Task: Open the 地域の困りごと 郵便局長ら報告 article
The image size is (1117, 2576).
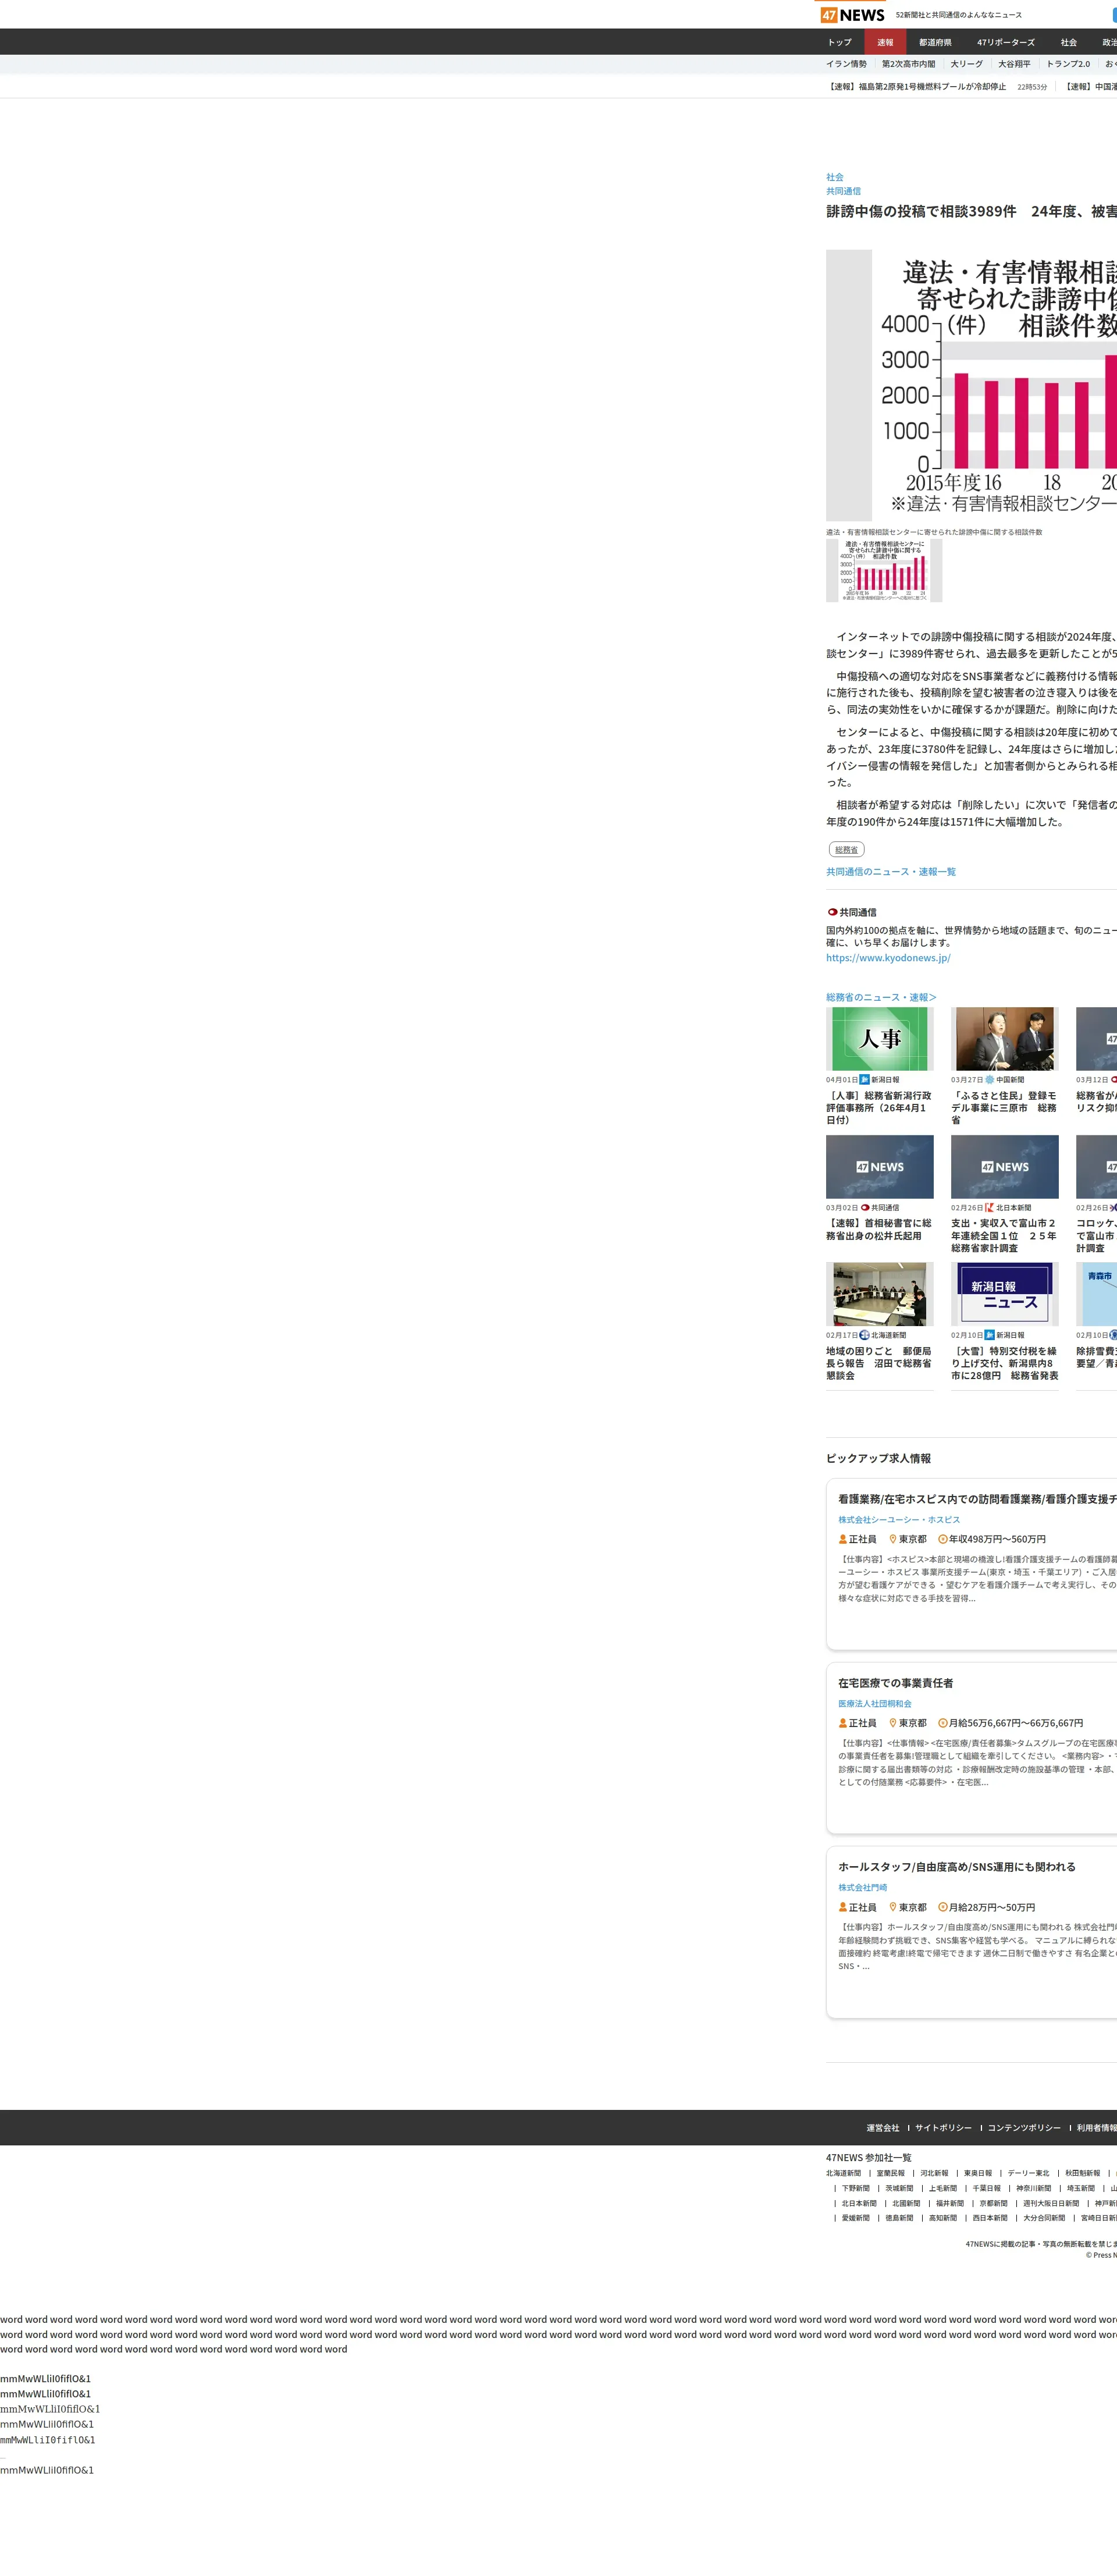Action: [x=879, y=1363]
